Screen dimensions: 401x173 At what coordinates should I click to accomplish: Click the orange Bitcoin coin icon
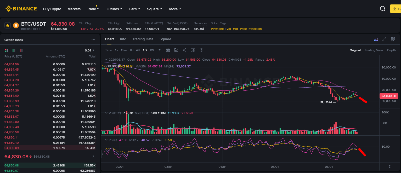(16, 25)
